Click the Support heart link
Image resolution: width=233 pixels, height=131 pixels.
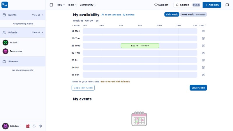[161, 5]
